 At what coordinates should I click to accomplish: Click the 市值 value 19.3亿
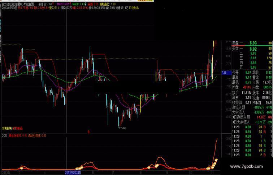[x=268, y=82]
